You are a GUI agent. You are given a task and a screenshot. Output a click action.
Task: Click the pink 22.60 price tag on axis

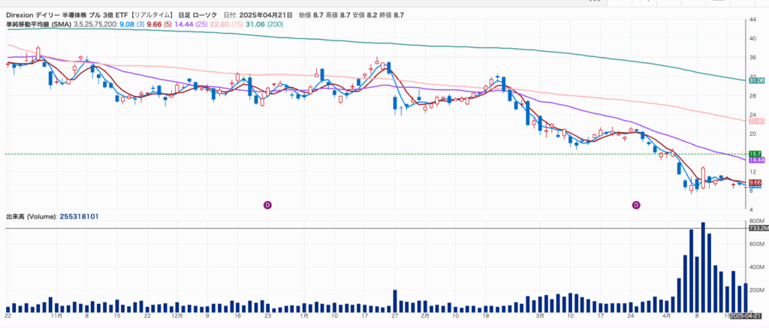[757, 121]
